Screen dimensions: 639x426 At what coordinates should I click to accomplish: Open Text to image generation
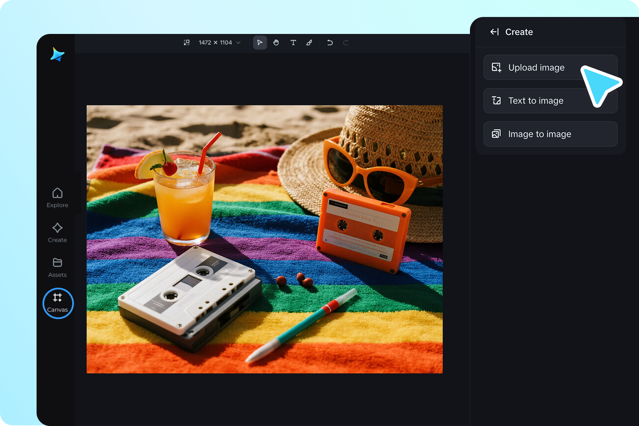click(536, 100)
